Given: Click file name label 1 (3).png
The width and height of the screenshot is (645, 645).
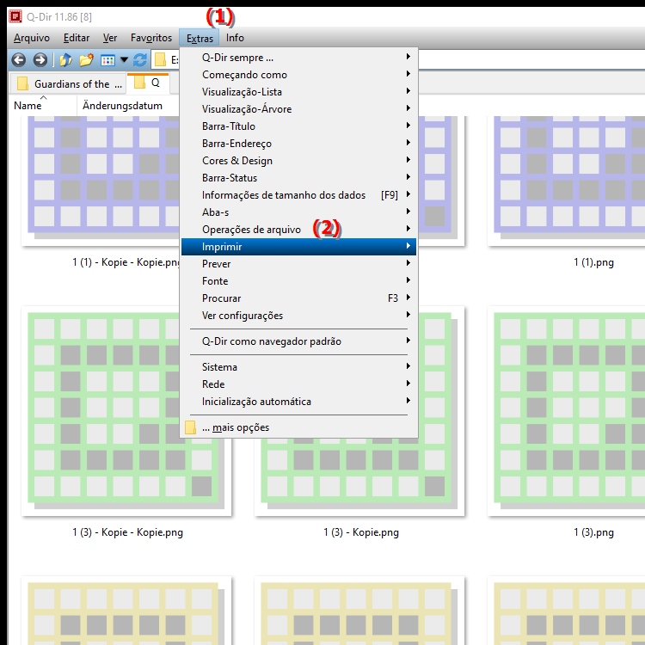Looking at the screenshot, I should pyautogui.click(x=593, y=532).
